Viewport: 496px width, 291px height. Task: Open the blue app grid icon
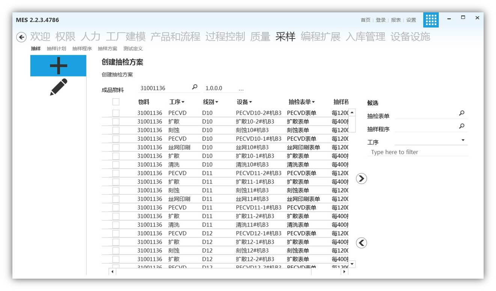(x=431, y=20)
